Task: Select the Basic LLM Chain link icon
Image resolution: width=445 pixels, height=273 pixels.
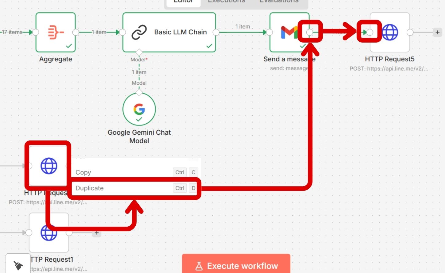Action: 139,32
